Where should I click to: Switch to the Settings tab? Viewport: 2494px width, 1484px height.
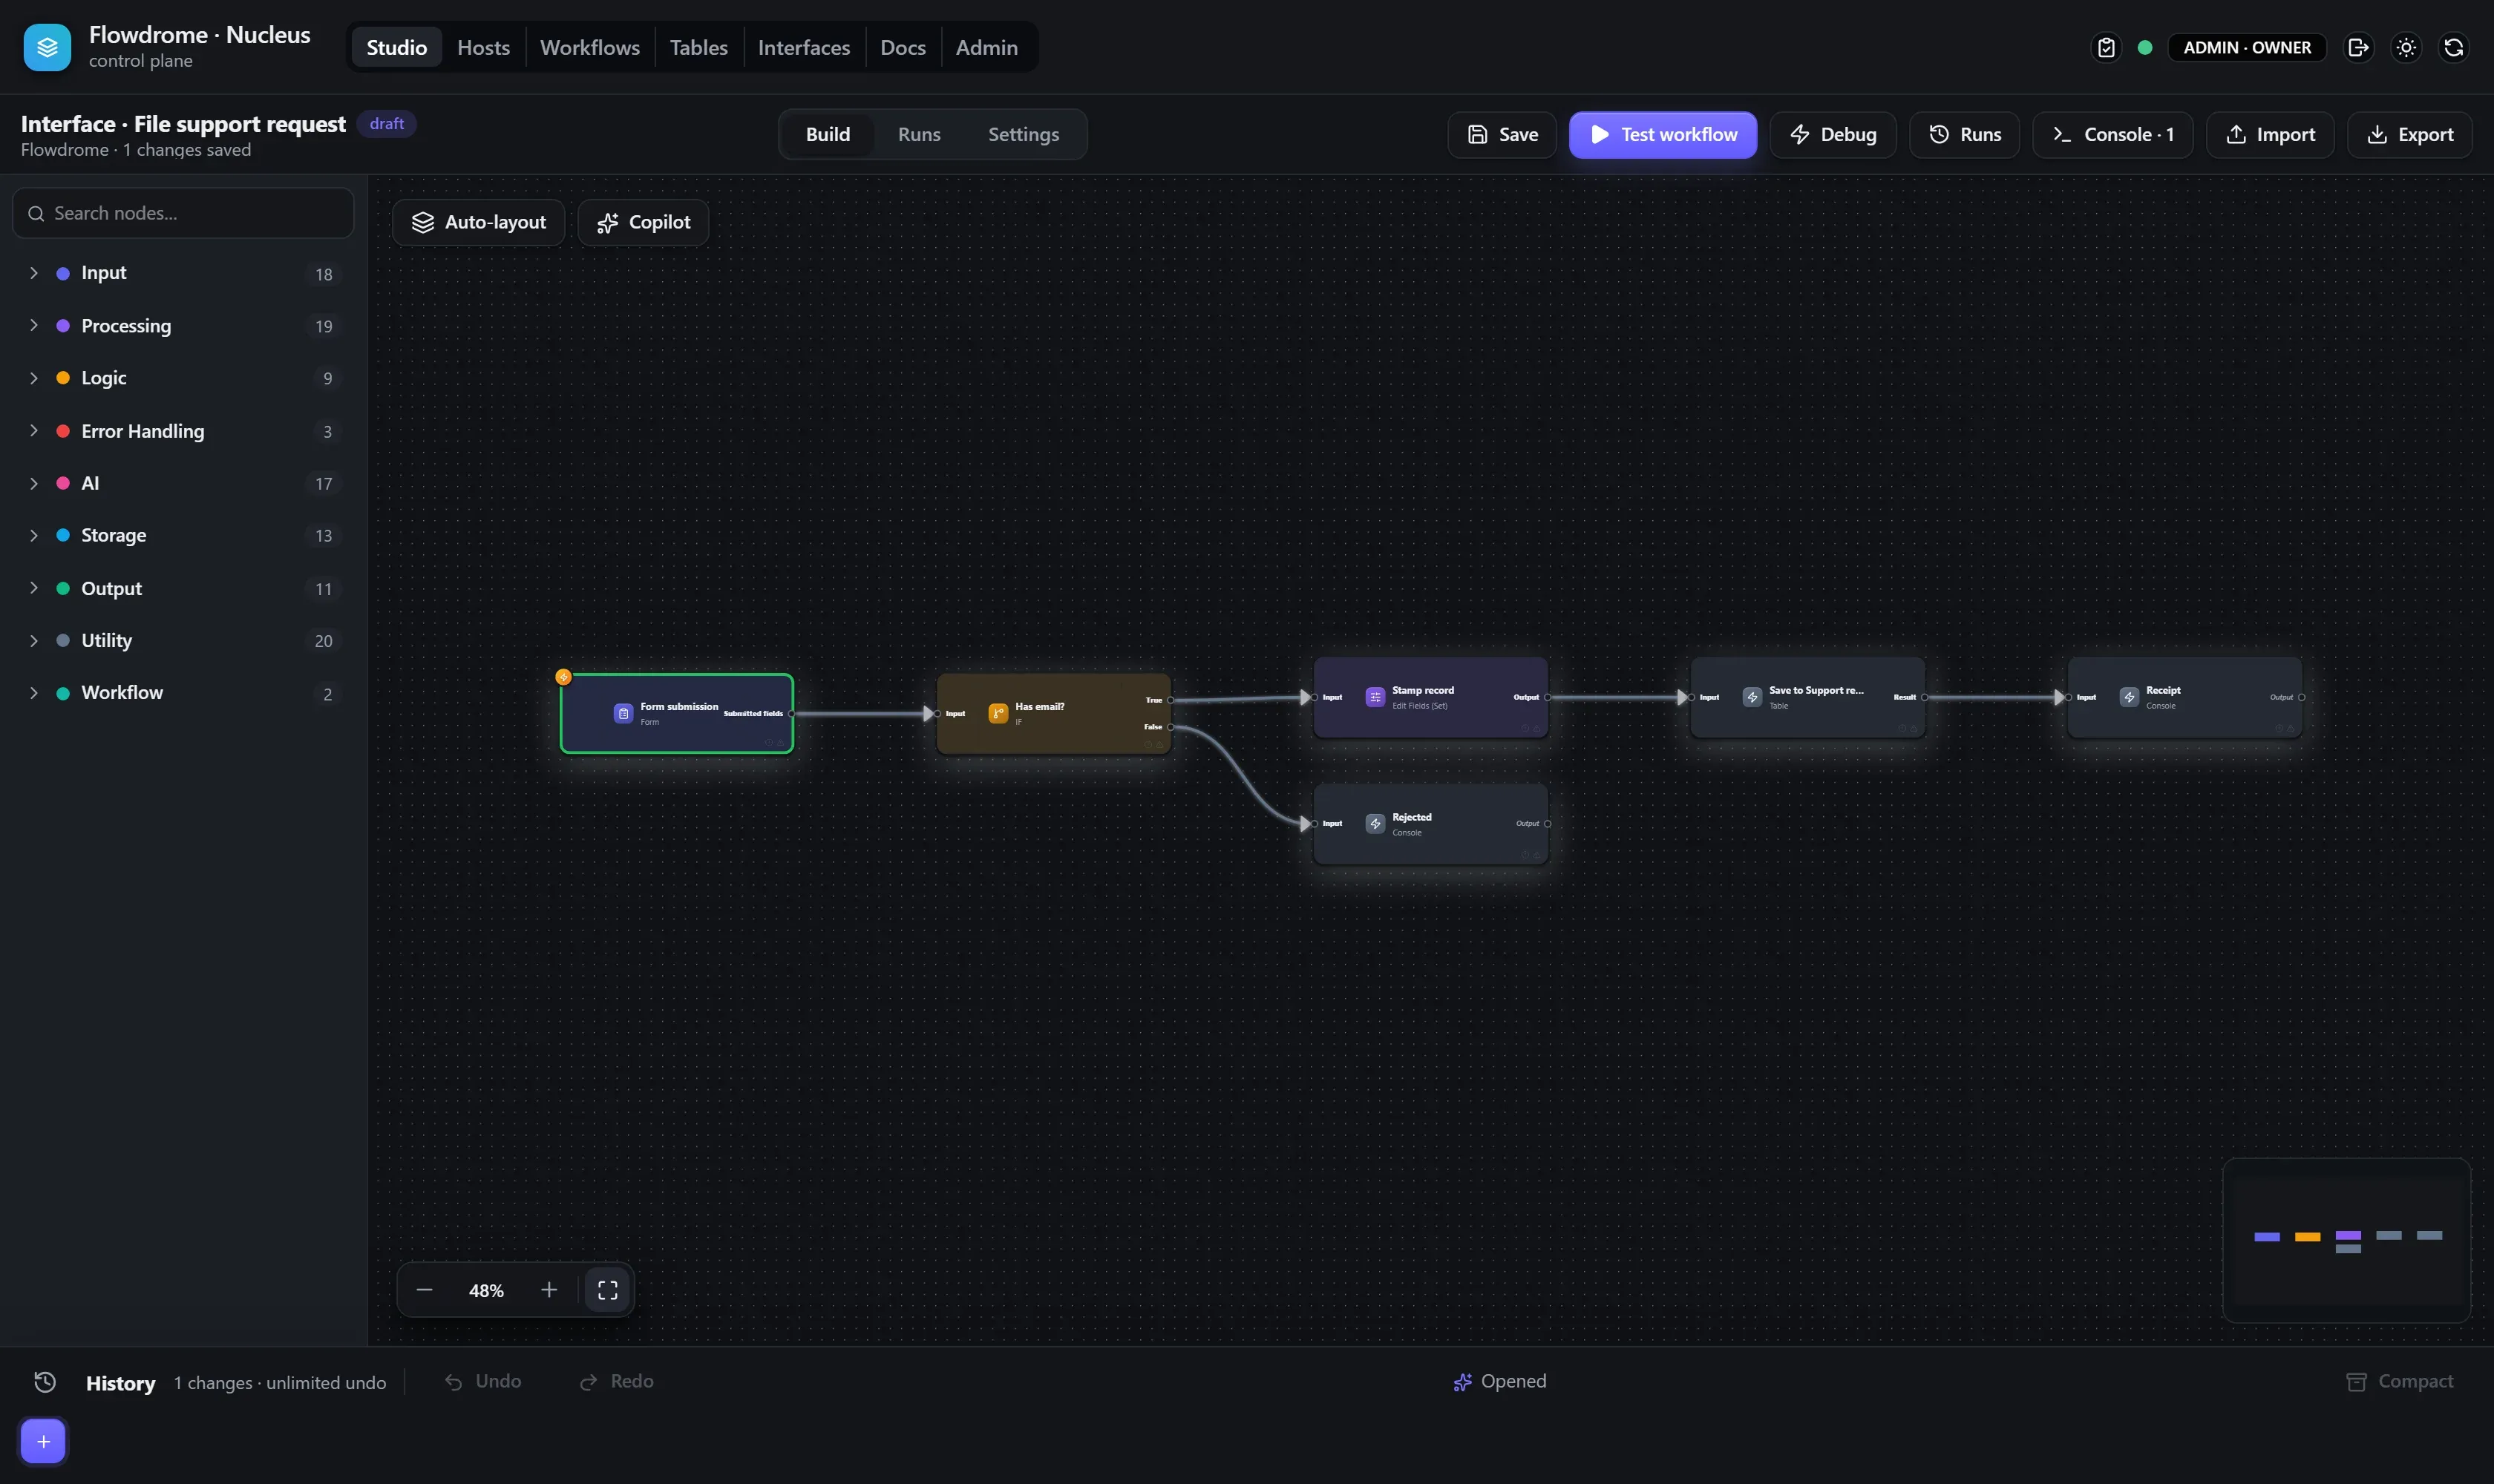[1024, 134]
